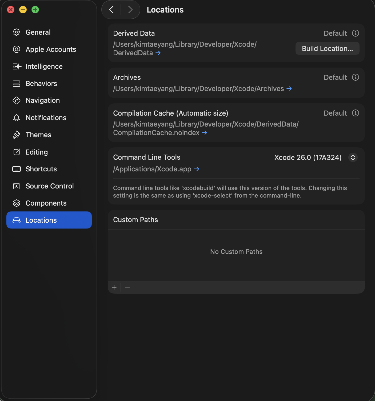Click the minus remove path button
375x401 pixels.
[127, 287]
